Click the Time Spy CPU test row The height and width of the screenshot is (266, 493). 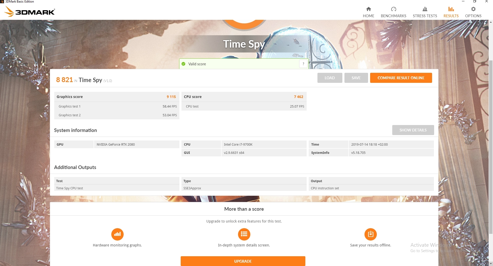[x=117, y=188]
